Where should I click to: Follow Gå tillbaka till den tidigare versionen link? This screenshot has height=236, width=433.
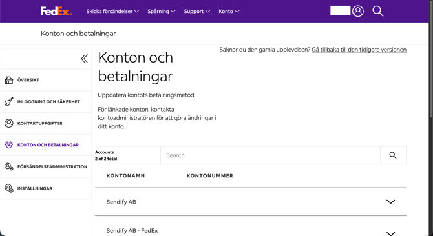pos(359,50)
